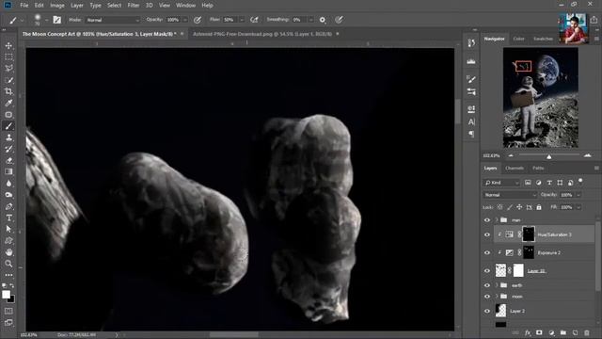Expand the earth group folder
The width and height of the screenshot is (602, 339).
pos(496,285)
